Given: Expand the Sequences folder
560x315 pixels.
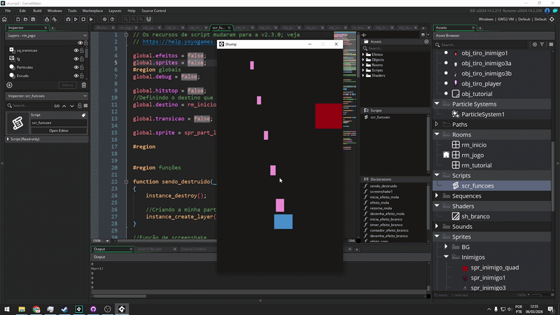Looking at the screenshot, I should 437,196.
